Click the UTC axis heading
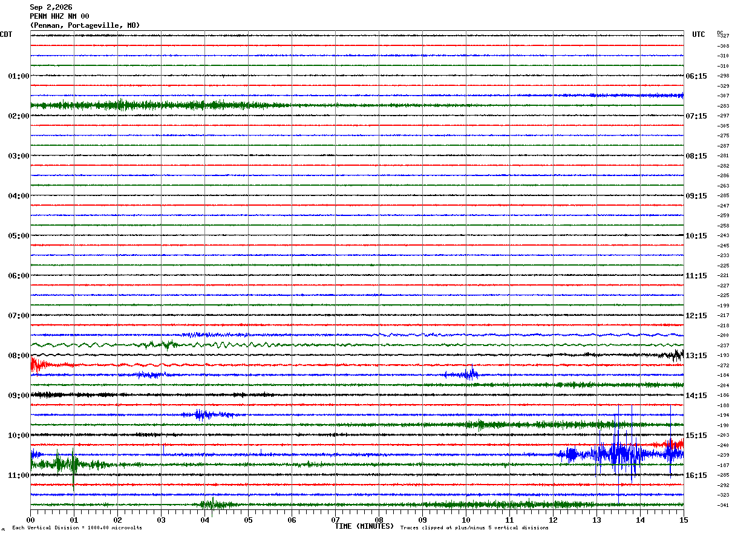The width and height of the screenshot is (732, 536). coord(699,34)
